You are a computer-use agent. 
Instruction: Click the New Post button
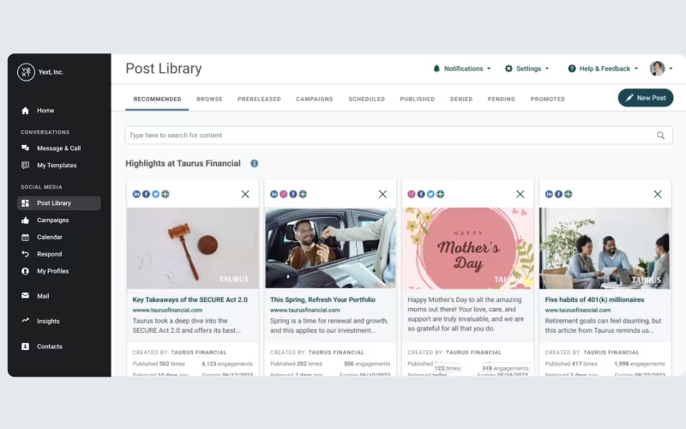(646, 98)
